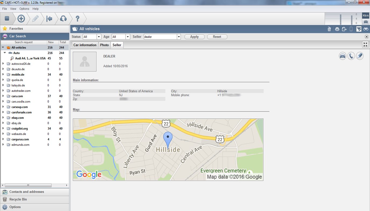This screenshot has width=370, height=211.
Task: Expand the craigslist.org node
Action: 3,128
